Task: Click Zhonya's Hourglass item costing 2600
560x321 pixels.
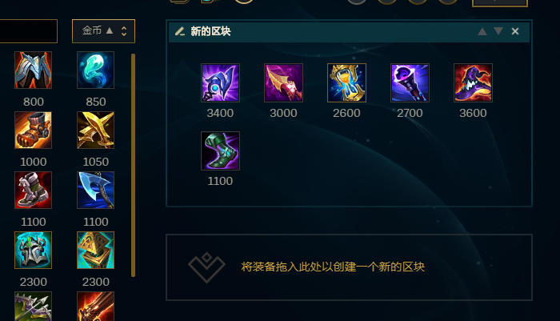Action: 346,83
